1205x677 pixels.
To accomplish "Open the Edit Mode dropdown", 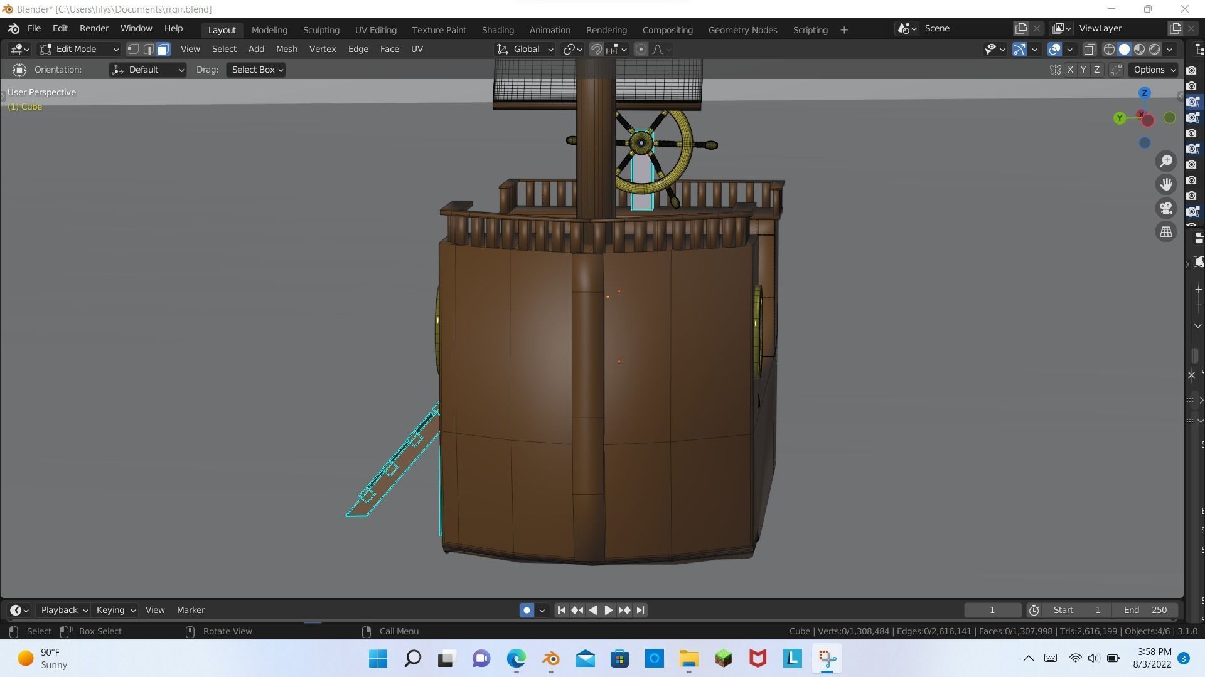I will 79,49.
